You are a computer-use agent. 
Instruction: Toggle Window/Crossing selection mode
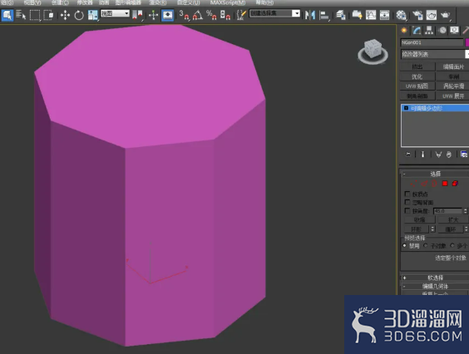(48, 15)
